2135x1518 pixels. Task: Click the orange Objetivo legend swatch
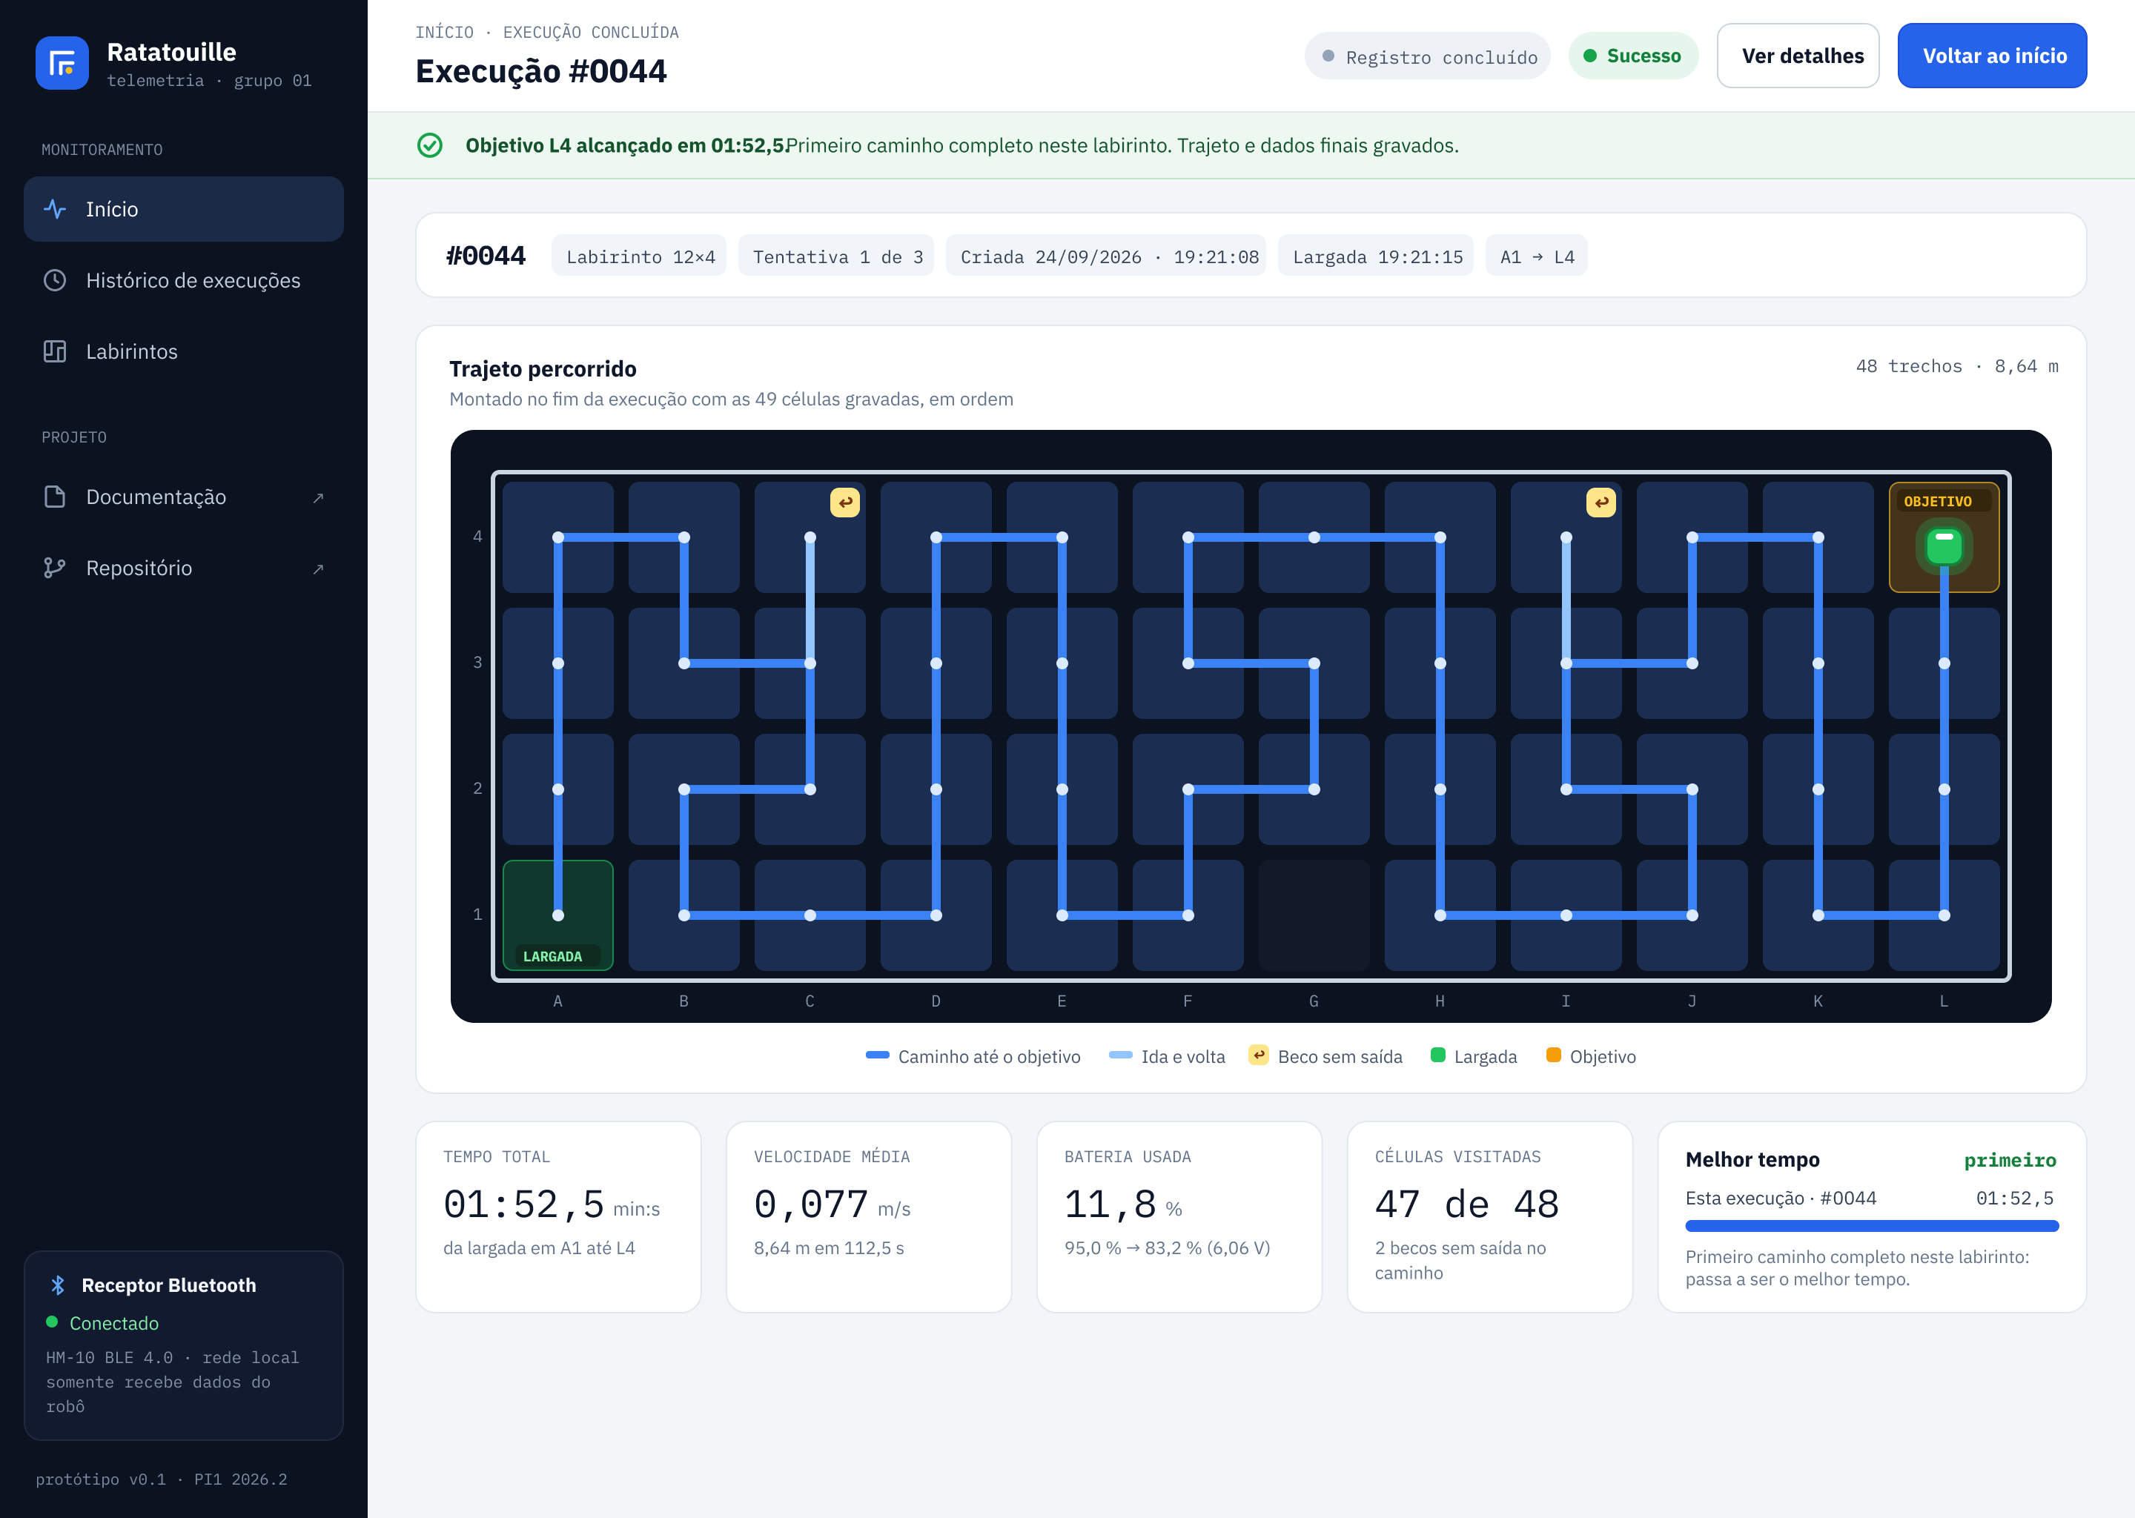[1554, 1055]
